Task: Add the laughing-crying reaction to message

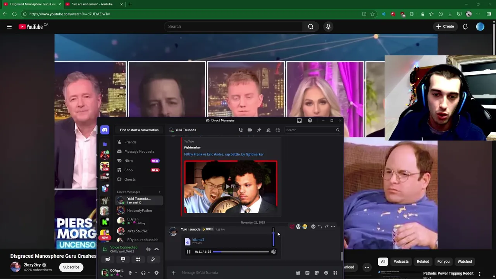Action: pos(305,227)
